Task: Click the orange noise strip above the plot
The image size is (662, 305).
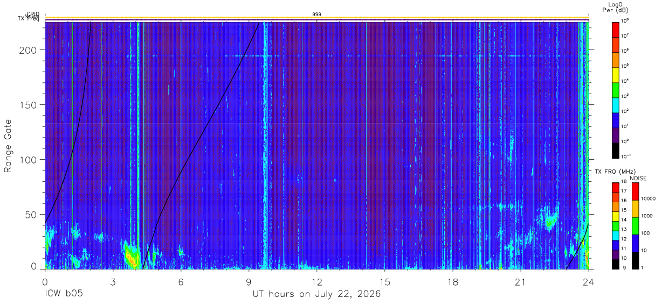Action: click(x=316, y=18)
